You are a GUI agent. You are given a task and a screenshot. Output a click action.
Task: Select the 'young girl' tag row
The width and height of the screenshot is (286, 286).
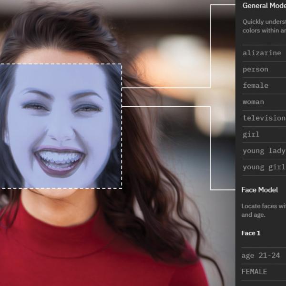pos(264,167)
